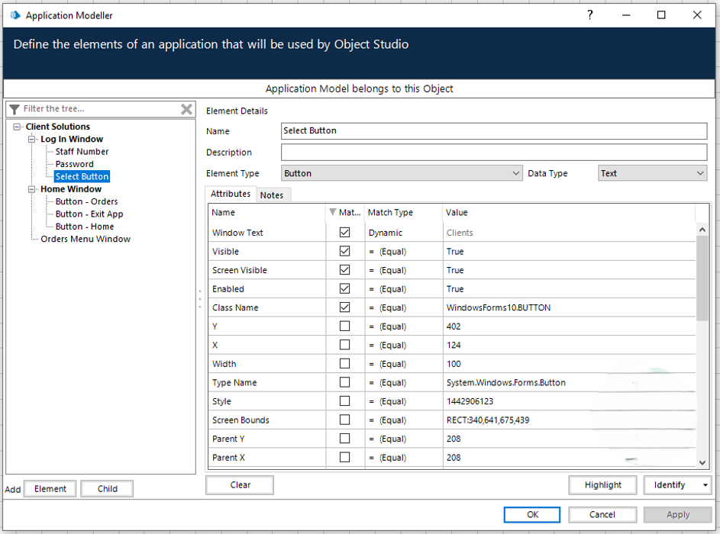Open the Element Type dropdown
This screenshot has width=720, height=534.
pos(516,173)
